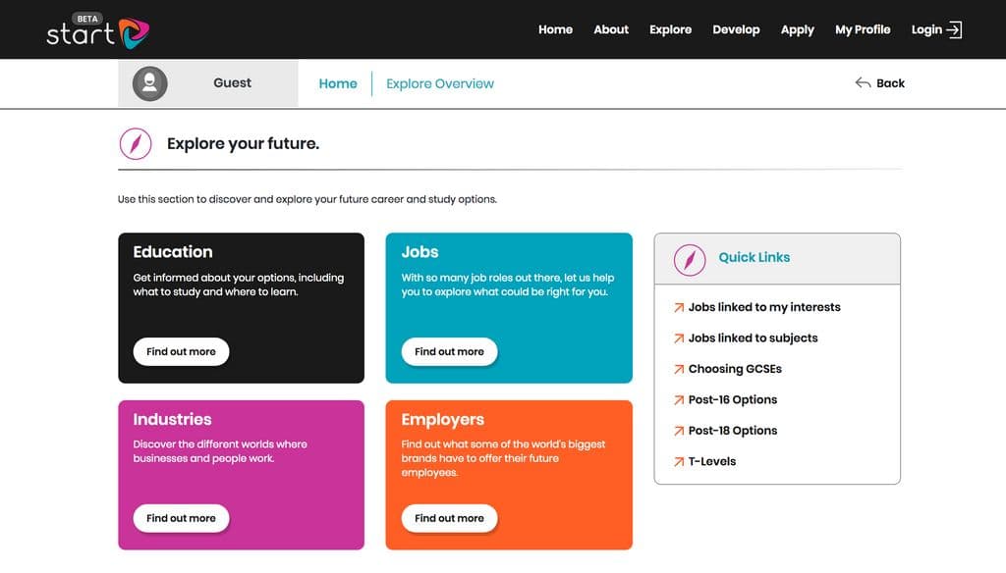Click the Start BETA logo

coord(98,30)
